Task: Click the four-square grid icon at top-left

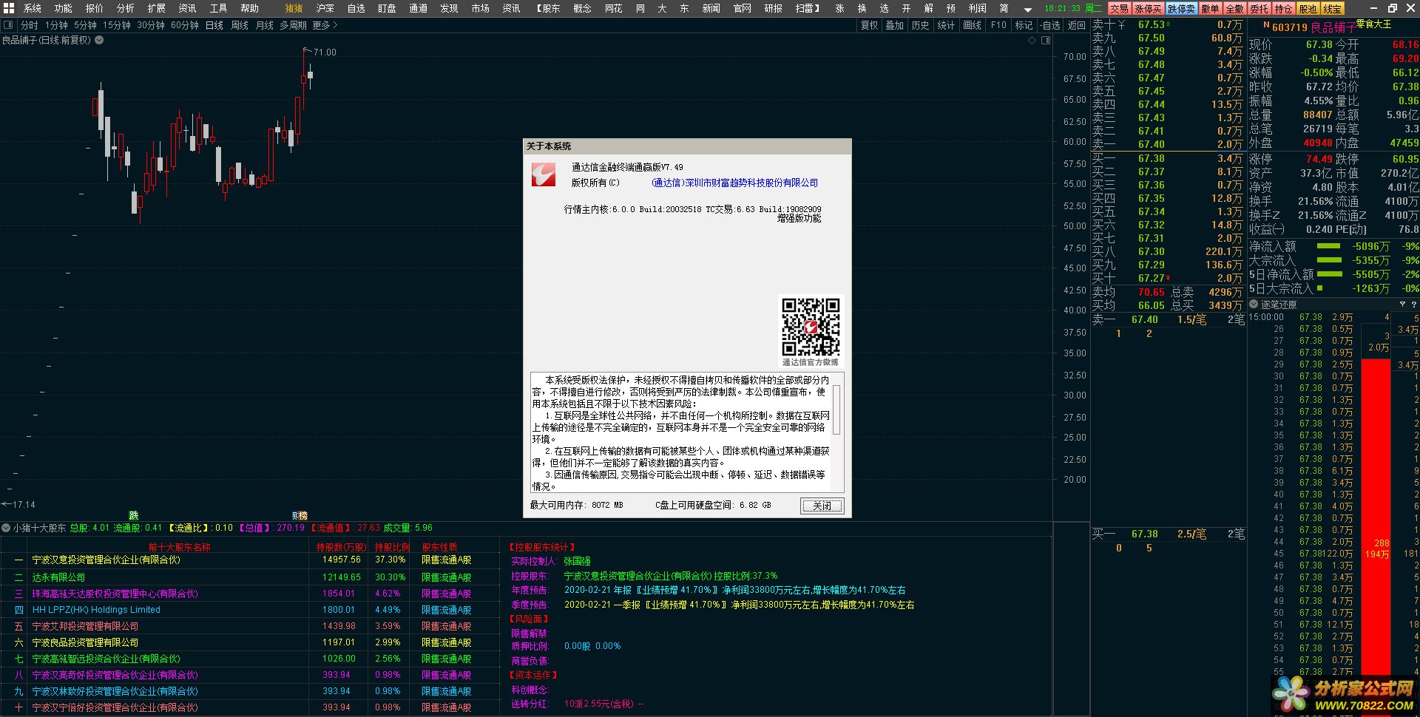Action: pyautogui.click(x=9, y=8)
